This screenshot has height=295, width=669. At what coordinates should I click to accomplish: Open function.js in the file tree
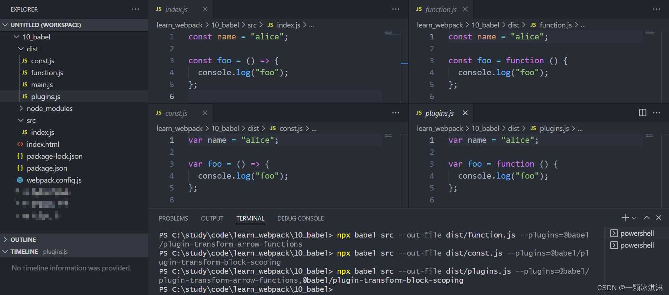[74, 73]
